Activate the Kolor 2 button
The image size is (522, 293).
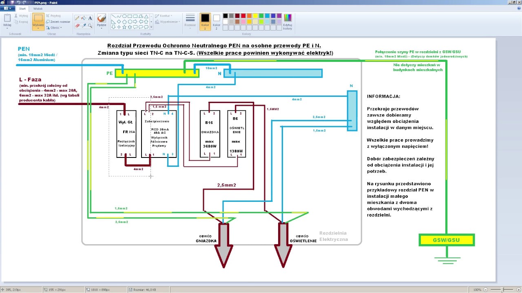[x=216, y=22]
